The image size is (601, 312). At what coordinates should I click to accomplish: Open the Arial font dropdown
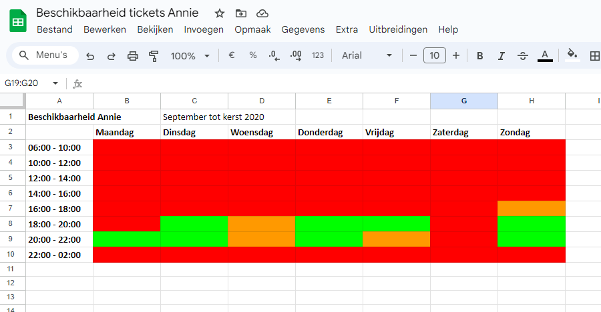coord(367,56)
